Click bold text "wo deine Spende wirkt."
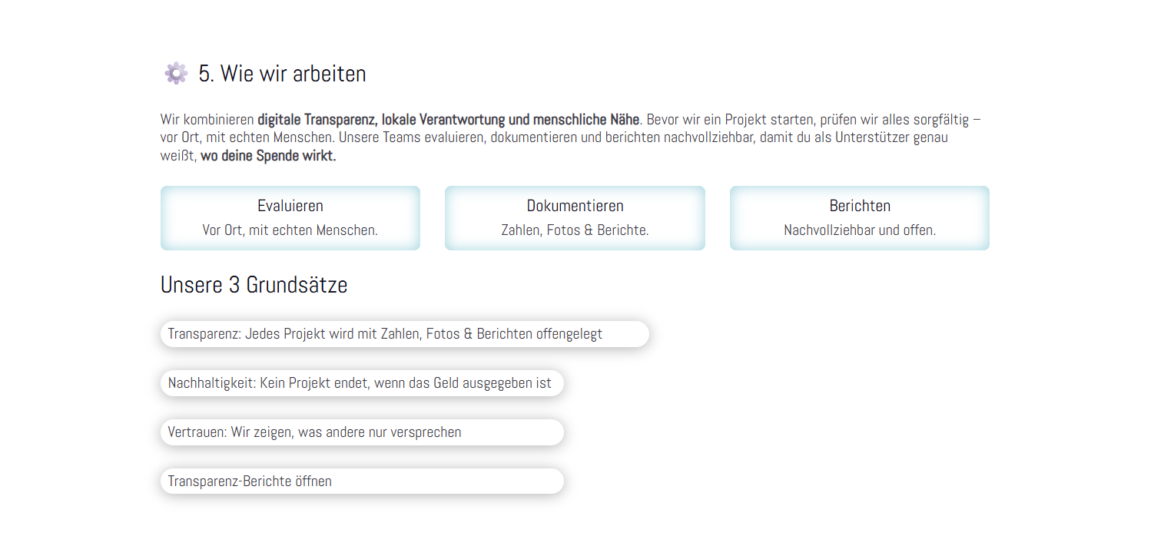This screenshot has height=546, width=1174. point(268,157)
